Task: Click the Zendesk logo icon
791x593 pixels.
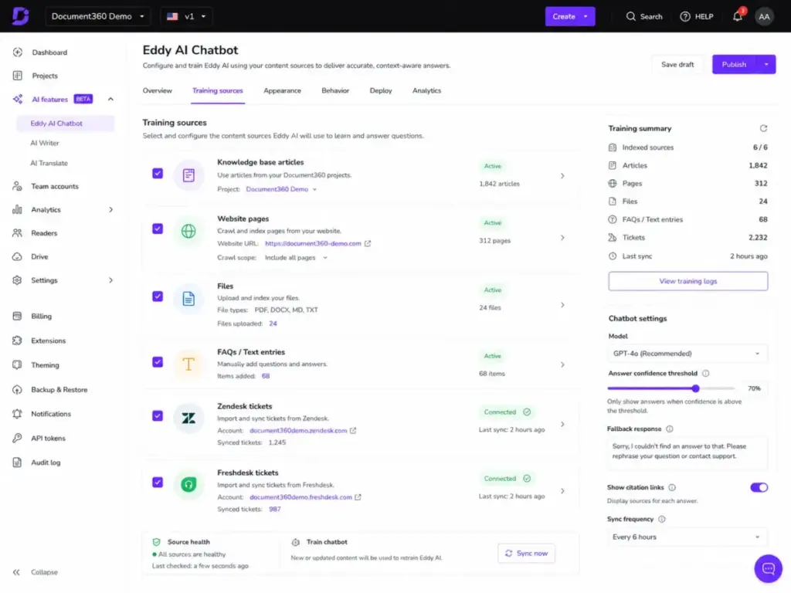Action: pyautogui.click(x=188, y=418)
